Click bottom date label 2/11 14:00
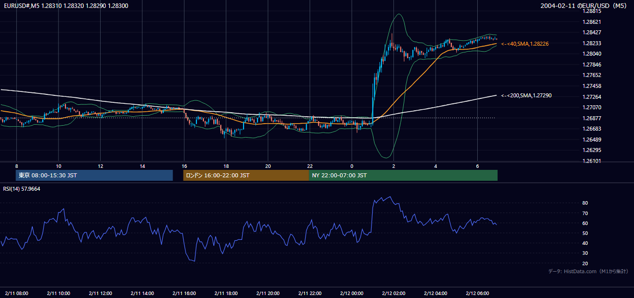This screenshot has height=298, width=634. (142, 293)
